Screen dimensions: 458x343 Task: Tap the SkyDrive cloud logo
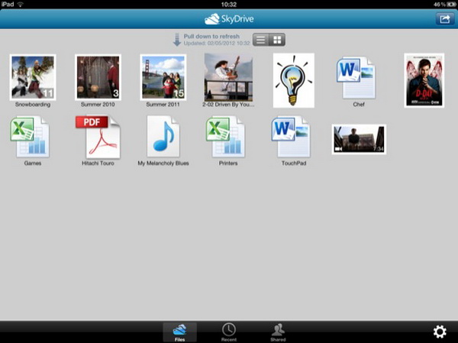click(212, 19)
